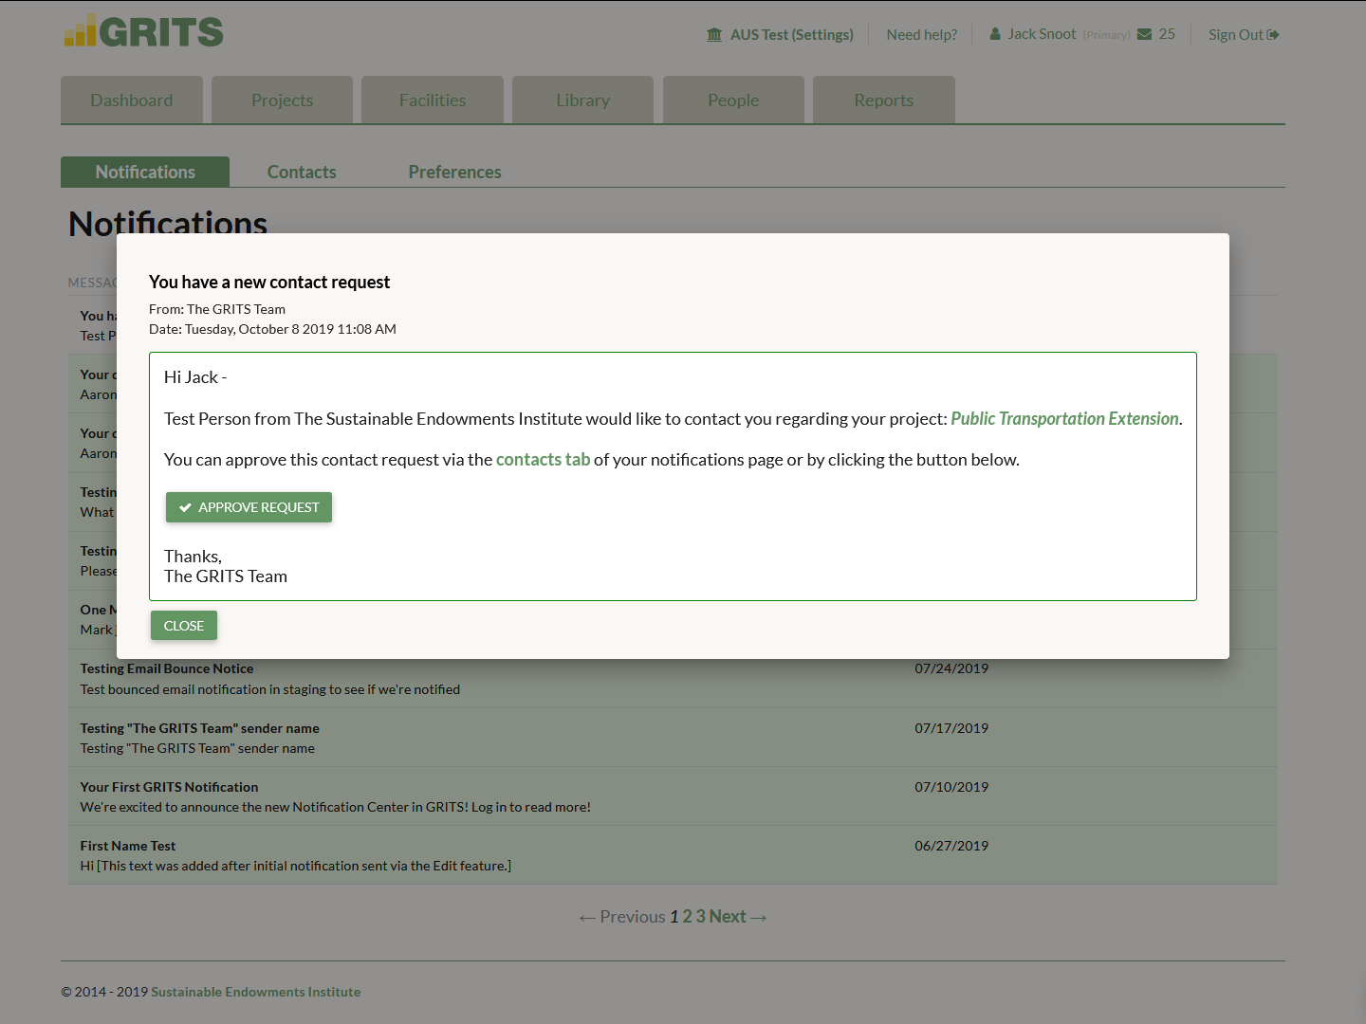This screenshot has height=1024, width=1366.
Task: Click the institution building icon
Action: (x=714, y=35)
